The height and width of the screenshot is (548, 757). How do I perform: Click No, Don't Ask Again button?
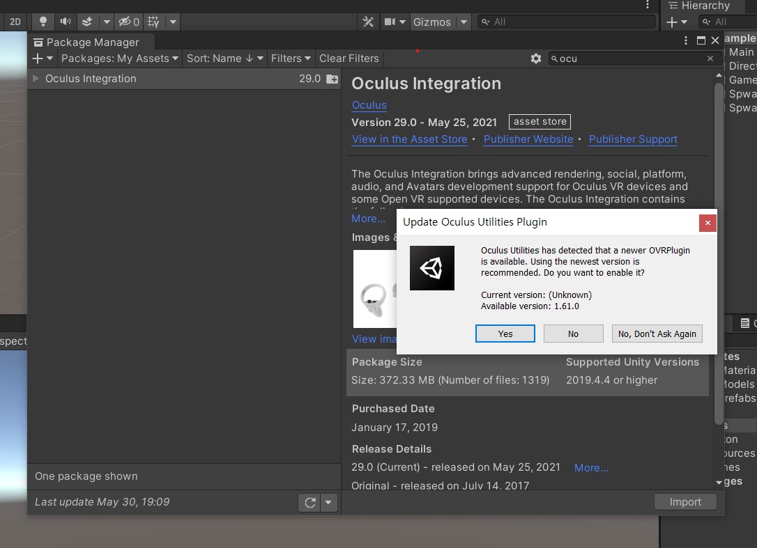(657, 334)
